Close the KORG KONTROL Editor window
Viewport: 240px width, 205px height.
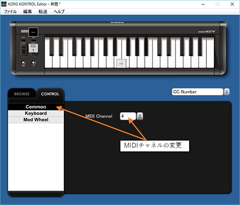tap(232, 4)
